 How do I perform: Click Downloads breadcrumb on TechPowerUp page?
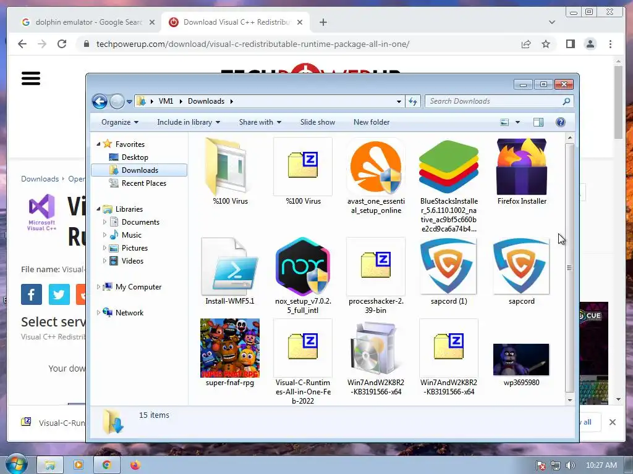point(40,179)
